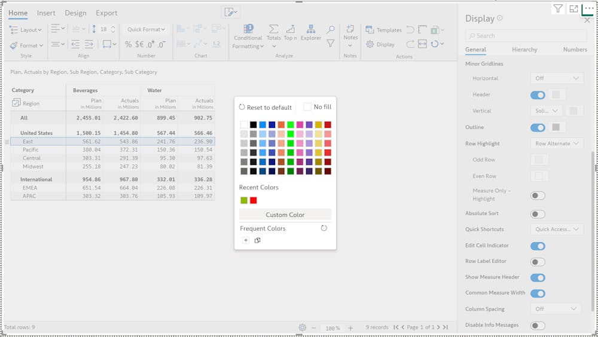Open the Format dropdown
The width and height of the screenshot is (598, 337).
click(26, 45)
